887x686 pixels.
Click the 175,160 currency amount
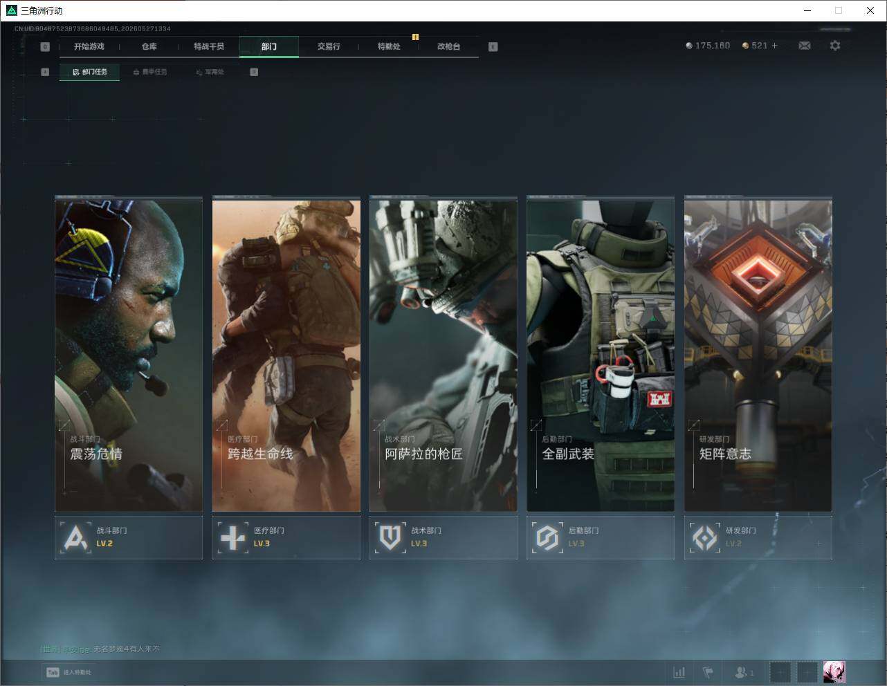tap(713, 46)
